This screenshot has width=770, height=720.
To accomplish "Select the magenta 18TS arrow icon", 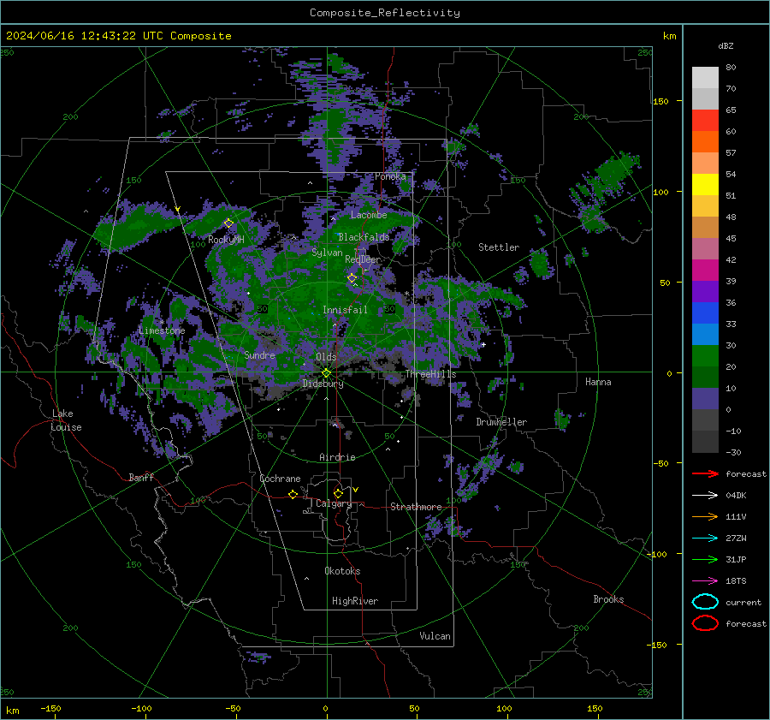I will point(705,581).
